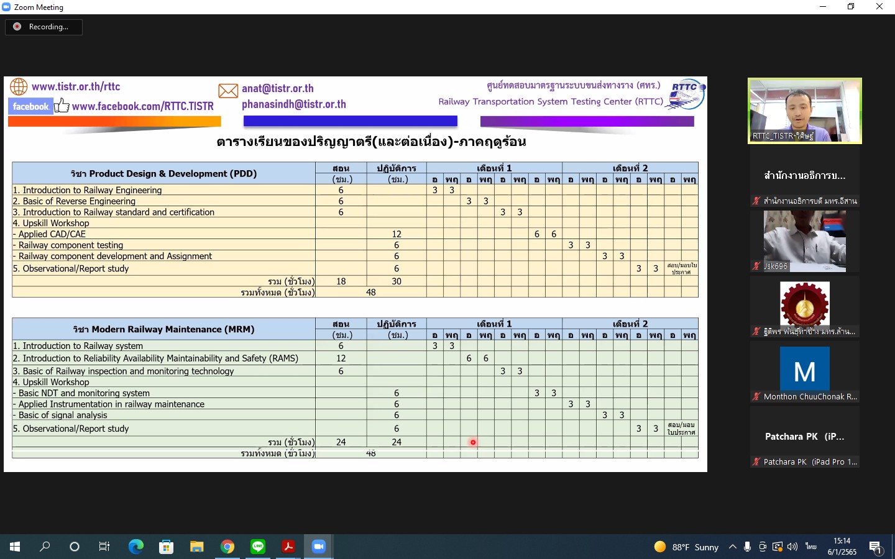895x559 pixels.
Task: Click the Recording indicator button
Action: pos(44,27)
